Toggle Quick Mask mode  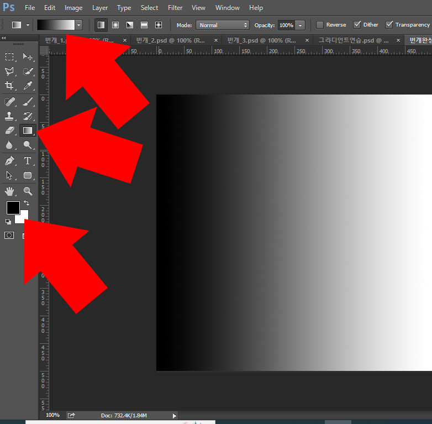click(x=9, y=235)
